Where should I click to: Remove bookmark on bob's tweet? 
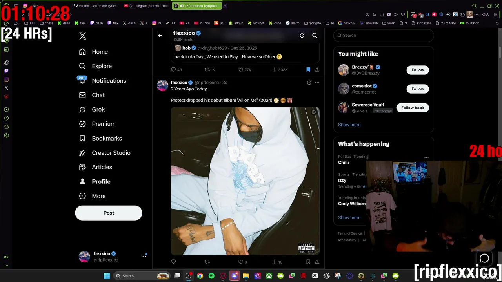point(308,69)
